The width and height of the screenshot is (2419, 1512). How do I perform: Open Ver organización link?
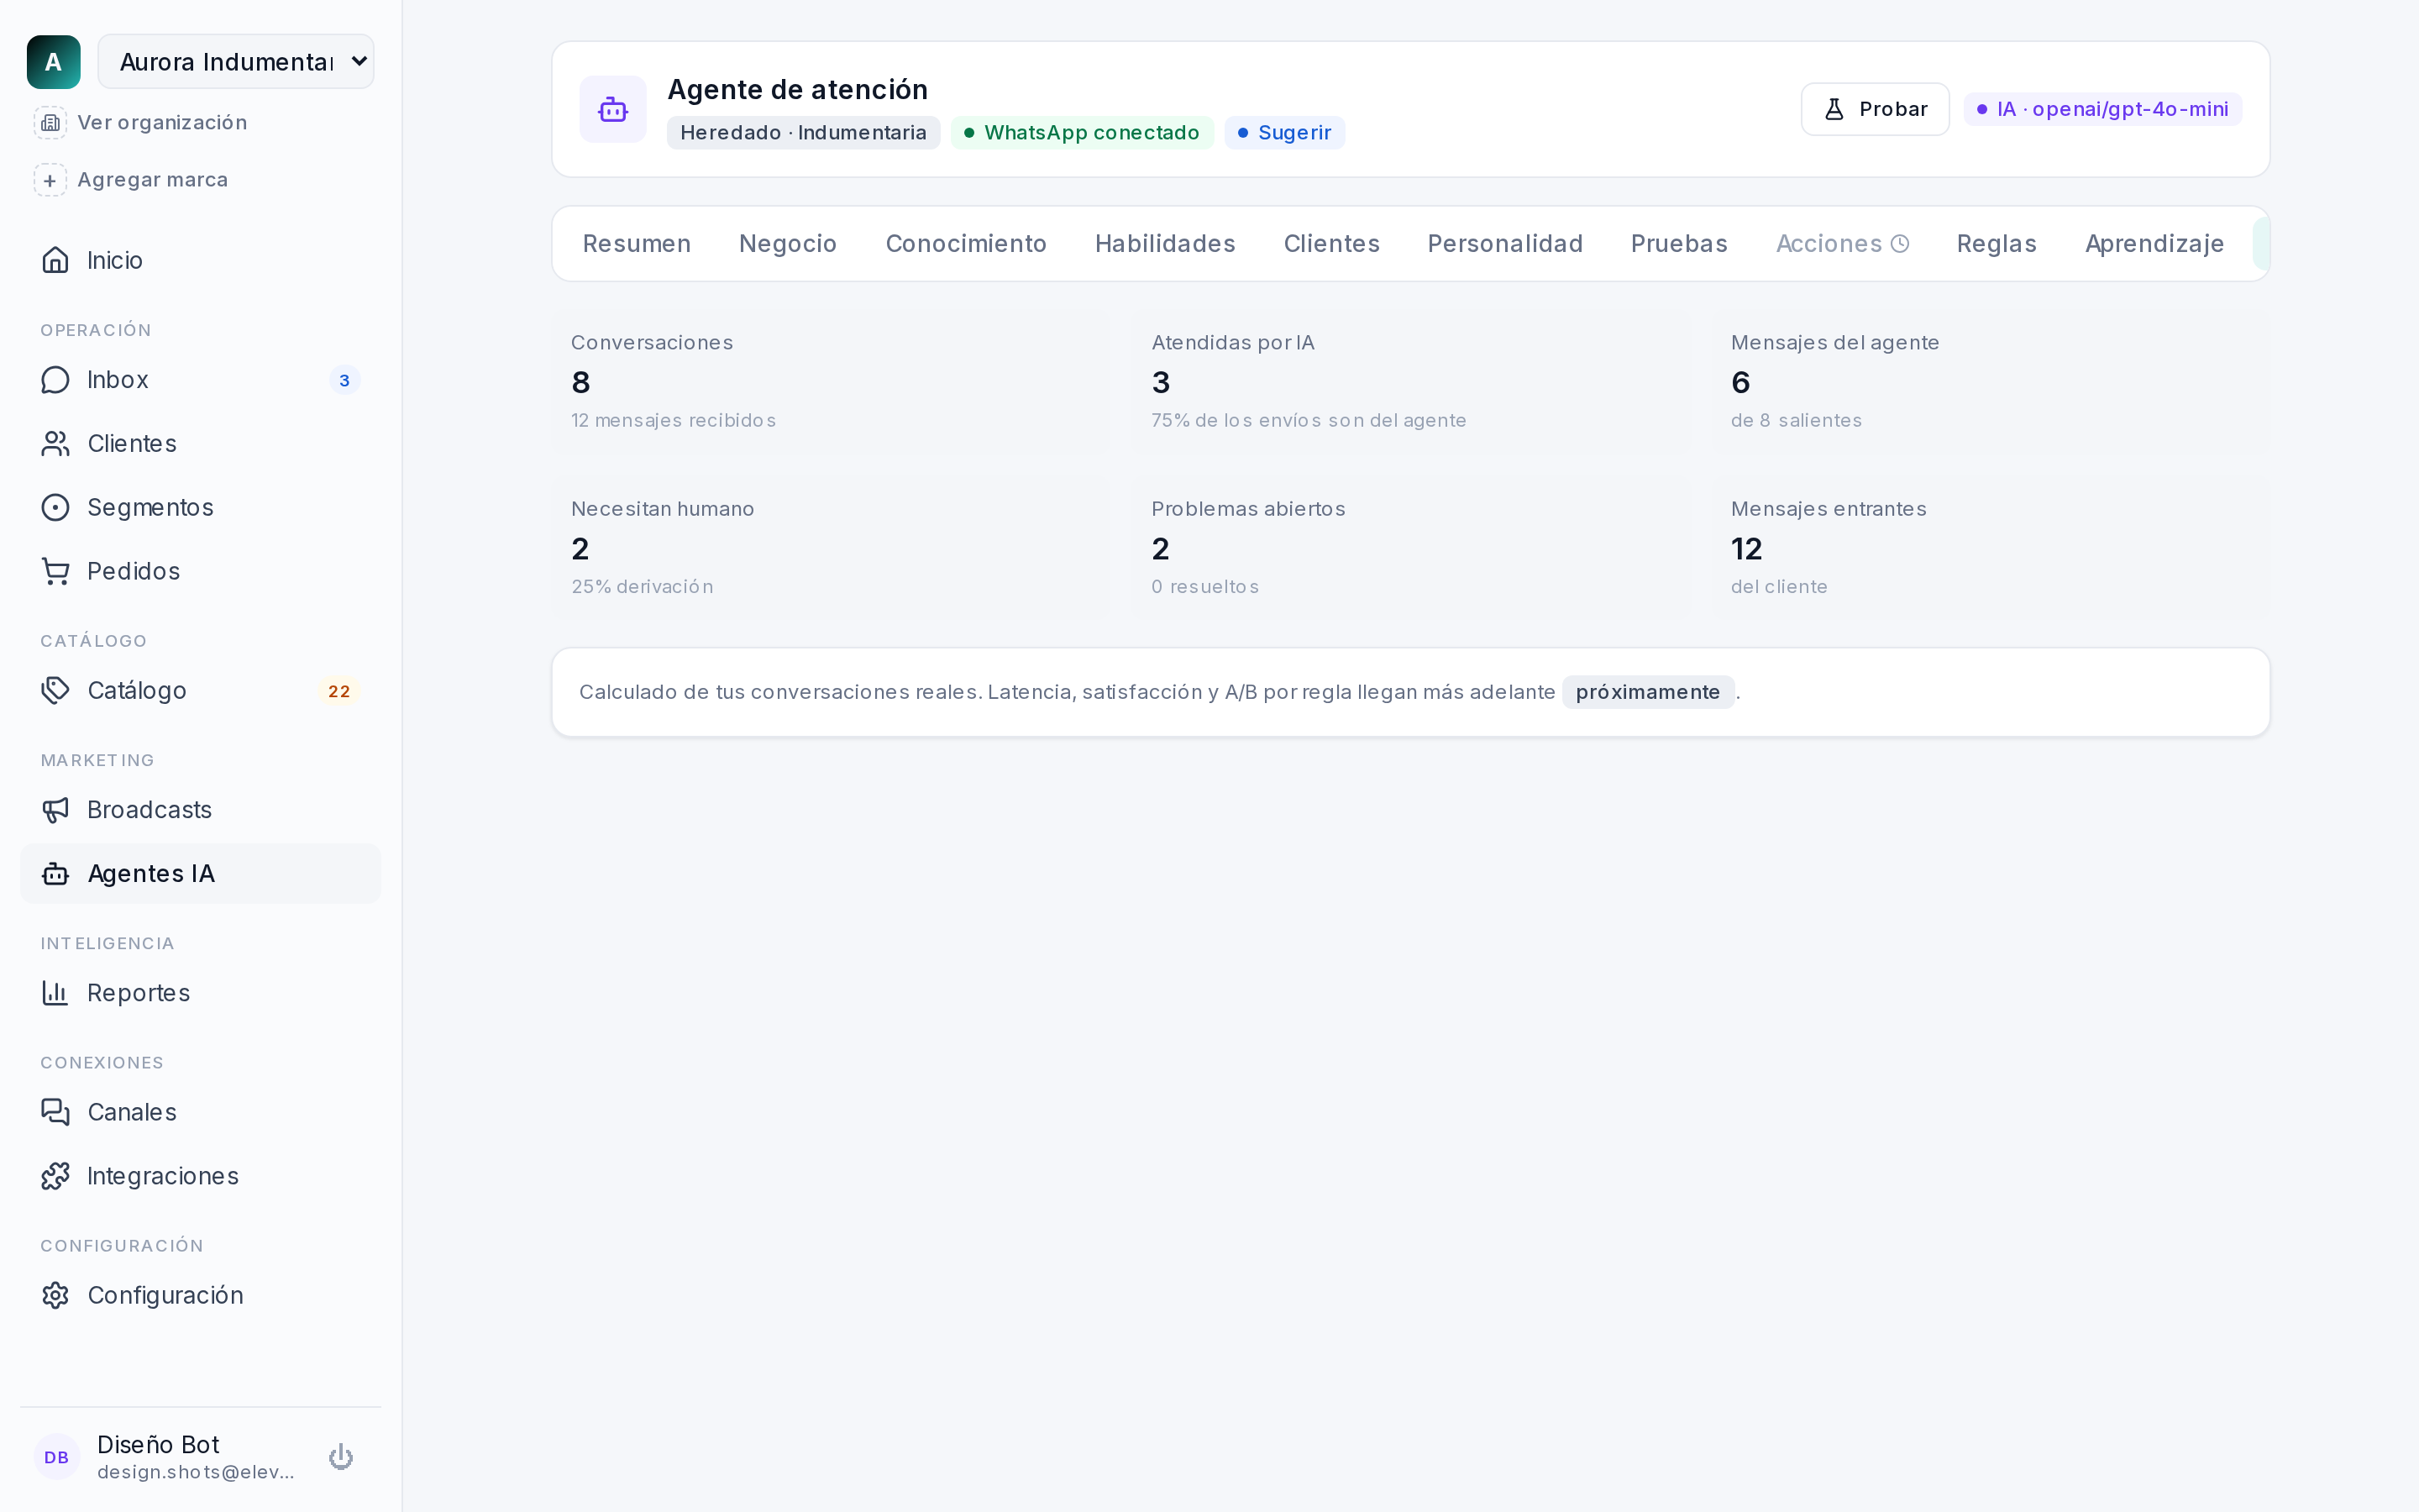click(x=162, y=122)
